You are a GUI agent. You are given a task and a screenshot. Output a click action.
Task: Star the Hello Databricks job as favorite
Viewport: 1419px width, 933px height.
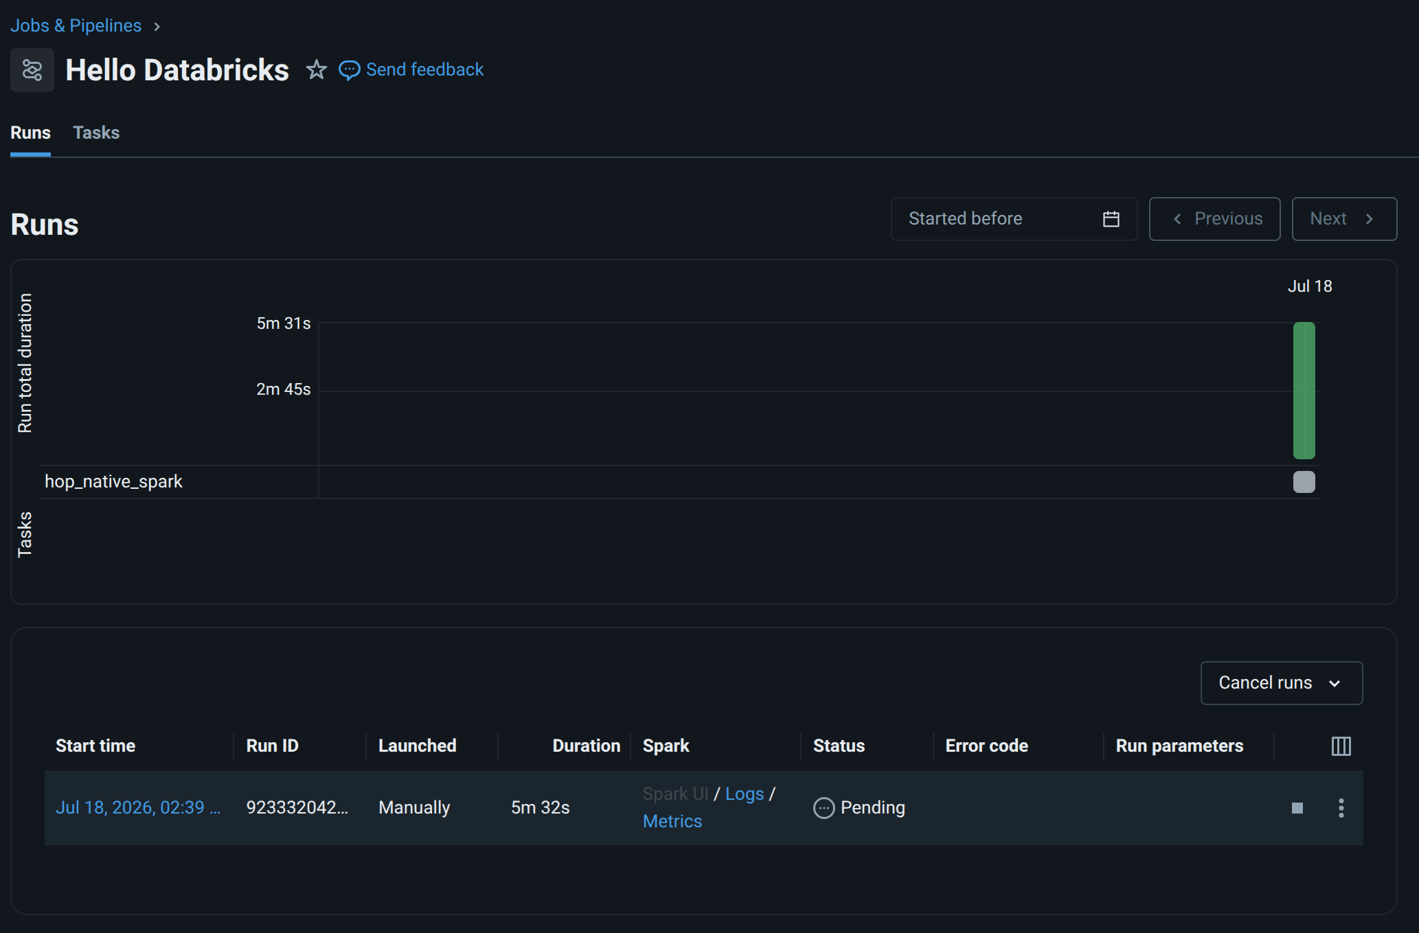tap(316, 69)
